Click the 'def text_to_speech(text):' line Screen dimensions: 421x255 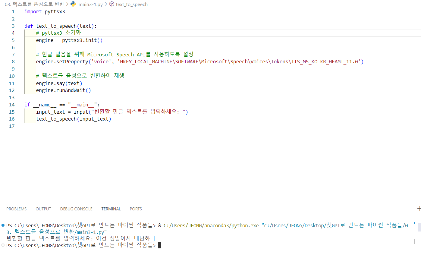point(61,26)
